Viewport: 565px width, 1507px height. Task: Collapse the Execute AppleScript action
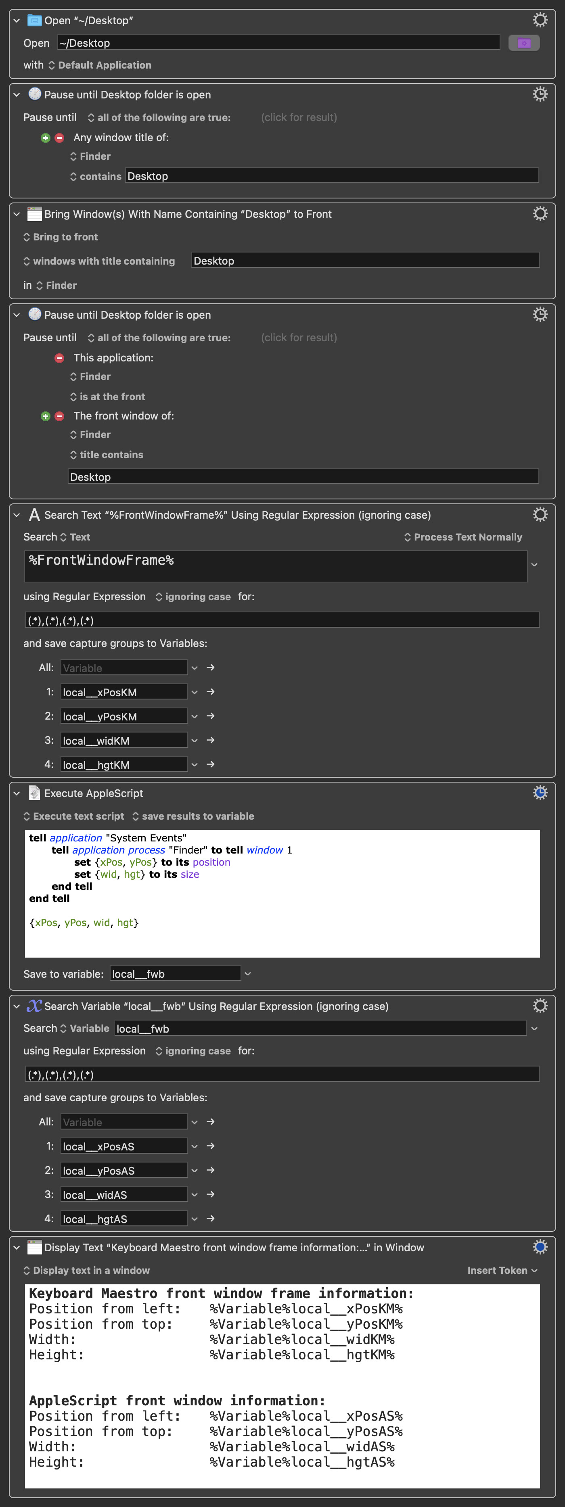click(17, 793)
